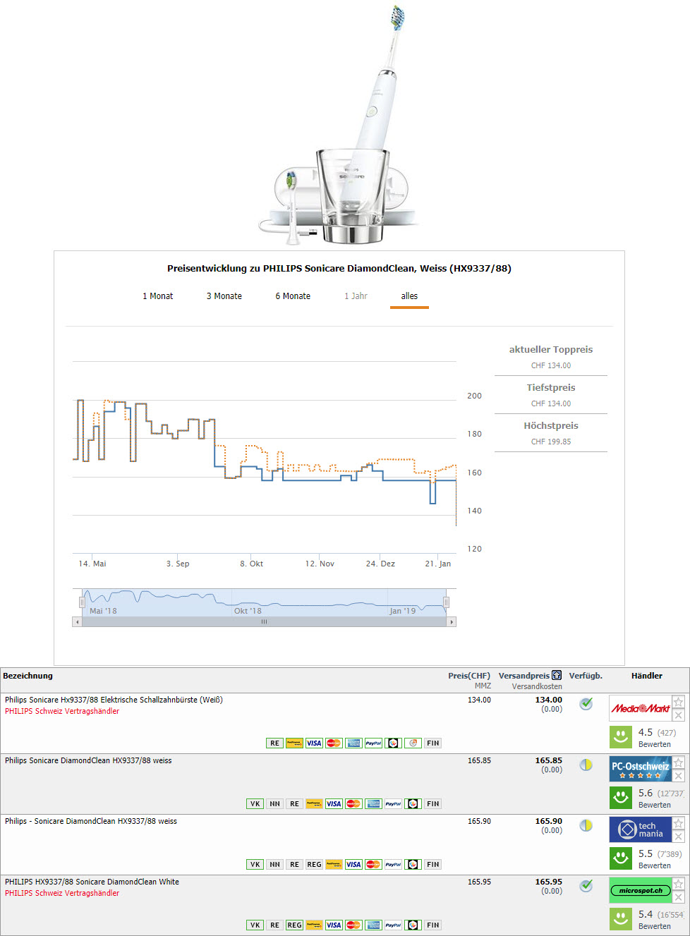Favorite MediaMarkt using its star icon
This screenshot has height=936, width=690.
coord(679,701)
